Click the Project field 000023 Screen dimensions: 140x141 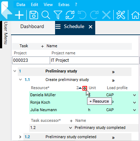[31, 60]
